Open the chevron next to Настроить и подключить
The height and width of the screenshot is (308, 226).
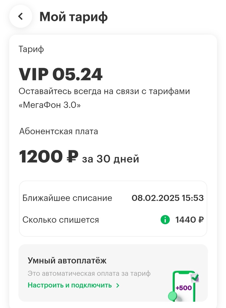click(x=118, y=285)
